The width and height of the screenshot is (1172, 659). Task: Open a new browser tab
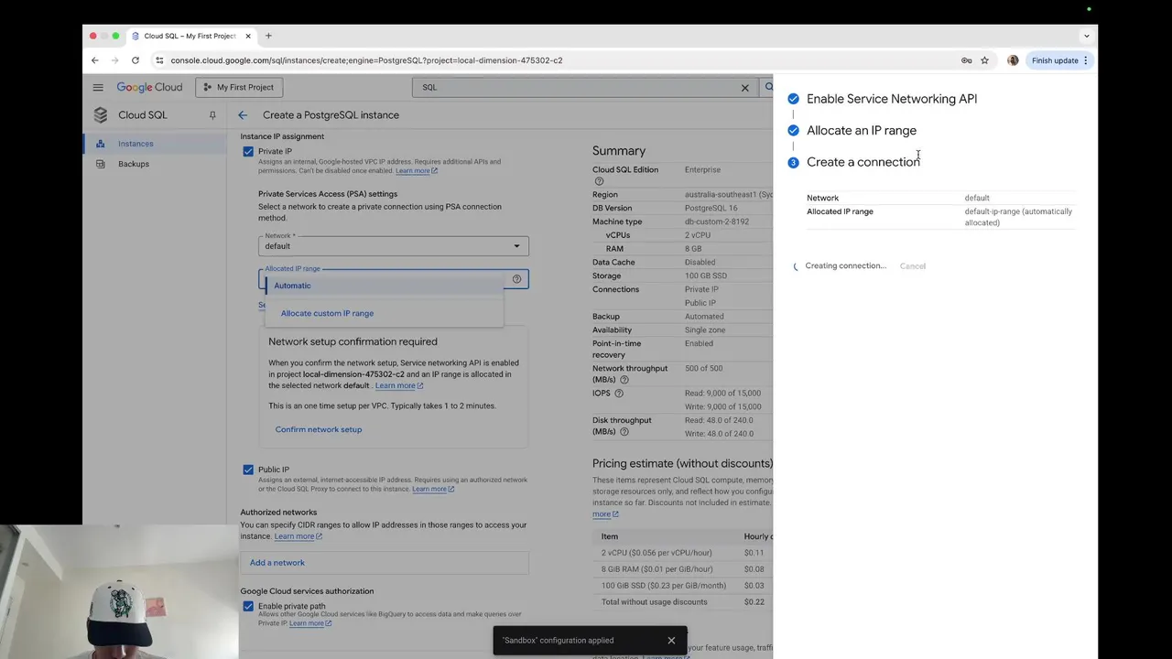tap(268, 36)
